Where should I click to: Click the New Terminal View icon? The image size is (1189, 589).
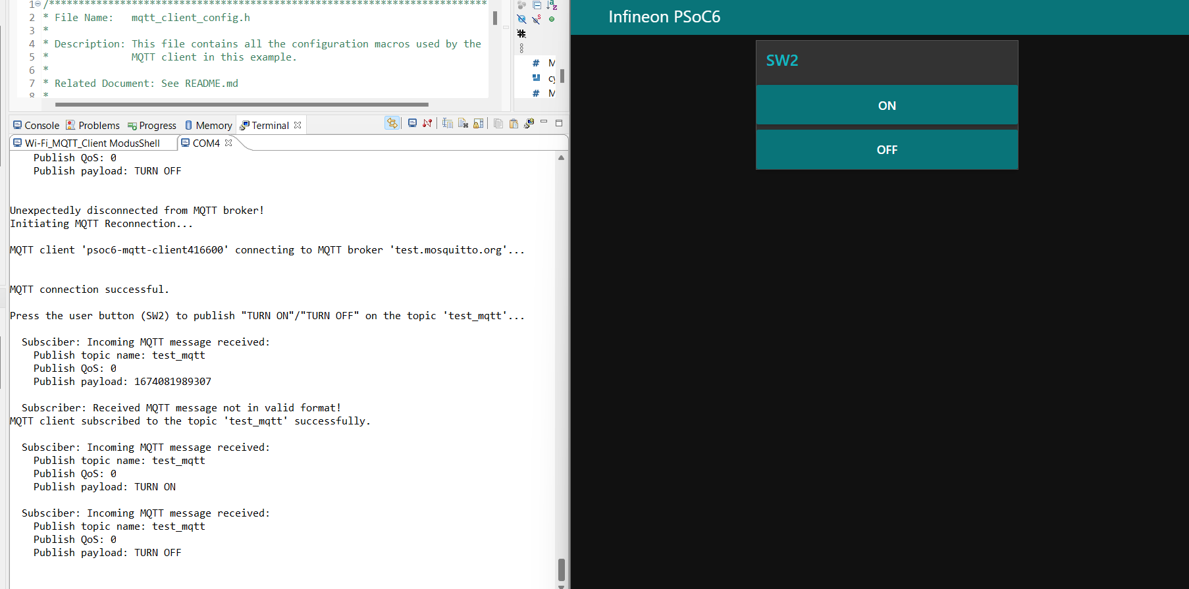click(x=529, y=123)
